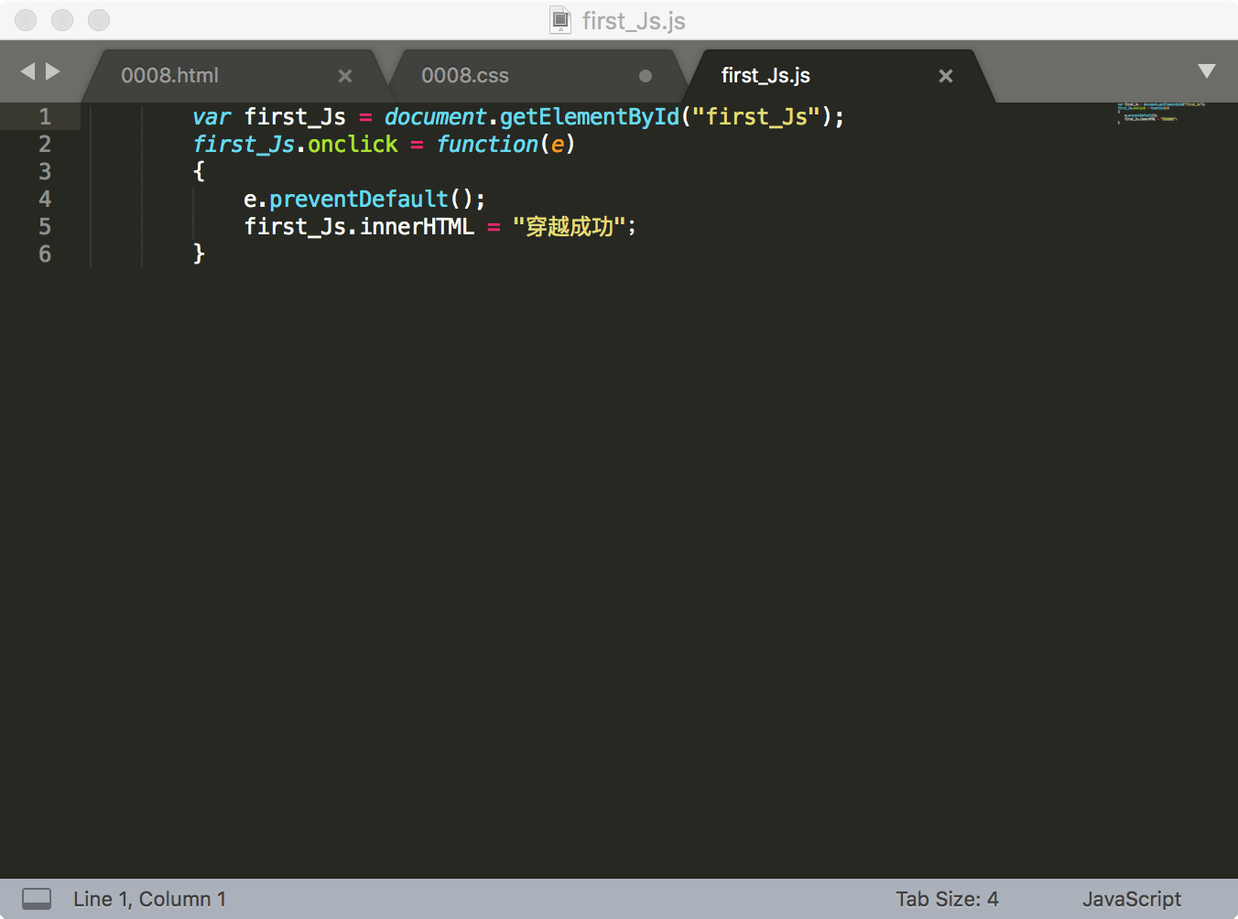The height and width of the screenshot is (919, 1238).
Task: Click the opening brace on line 3
Action: (199, 172)
